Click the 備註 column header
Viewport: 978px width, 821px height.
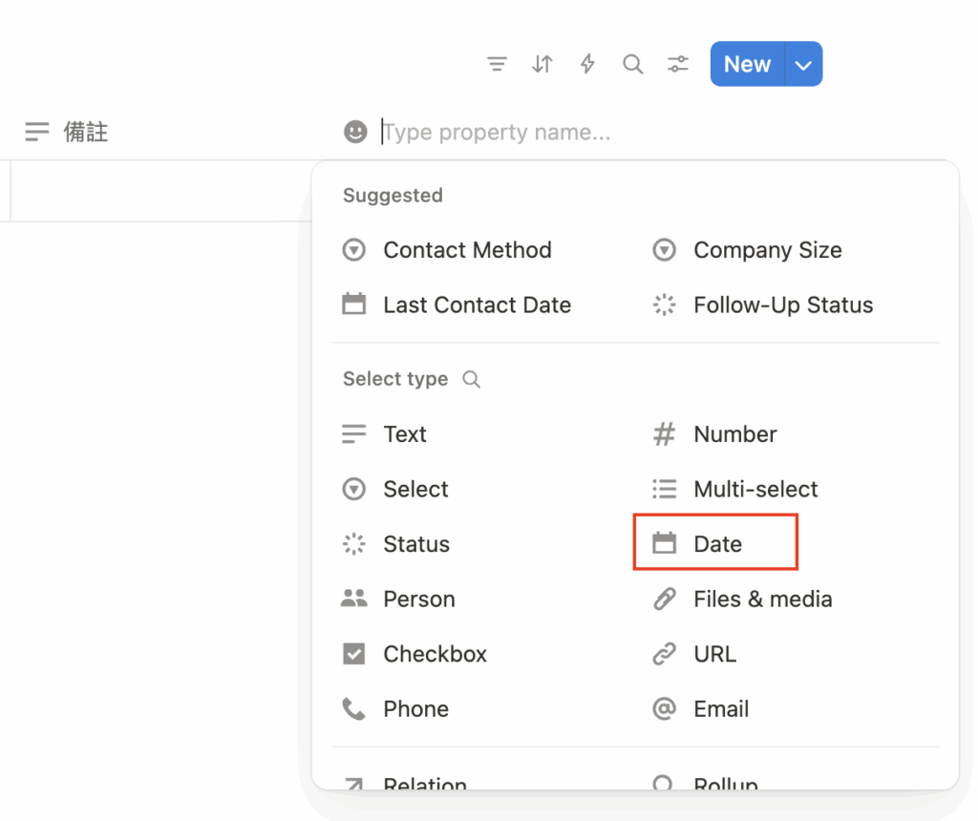pos(86,132)
